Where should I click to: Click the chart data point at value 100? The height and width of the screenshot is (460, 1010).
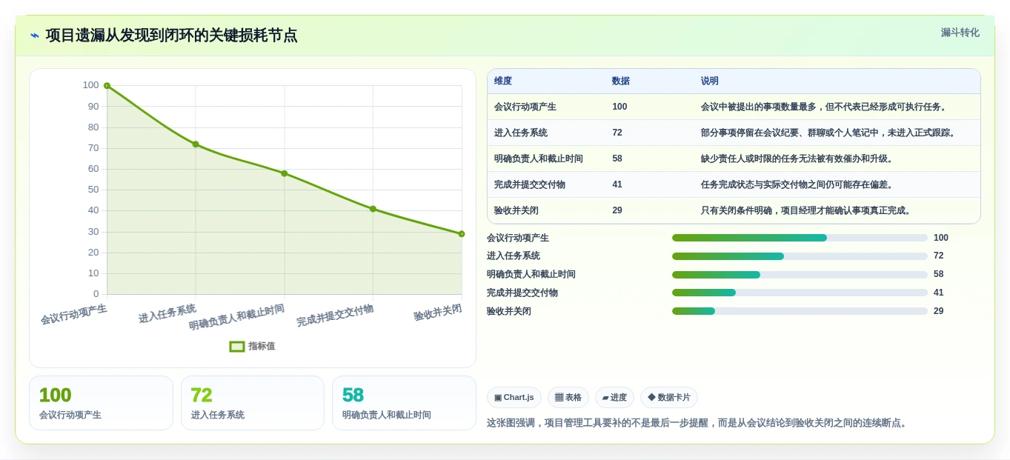click(107, 86)
